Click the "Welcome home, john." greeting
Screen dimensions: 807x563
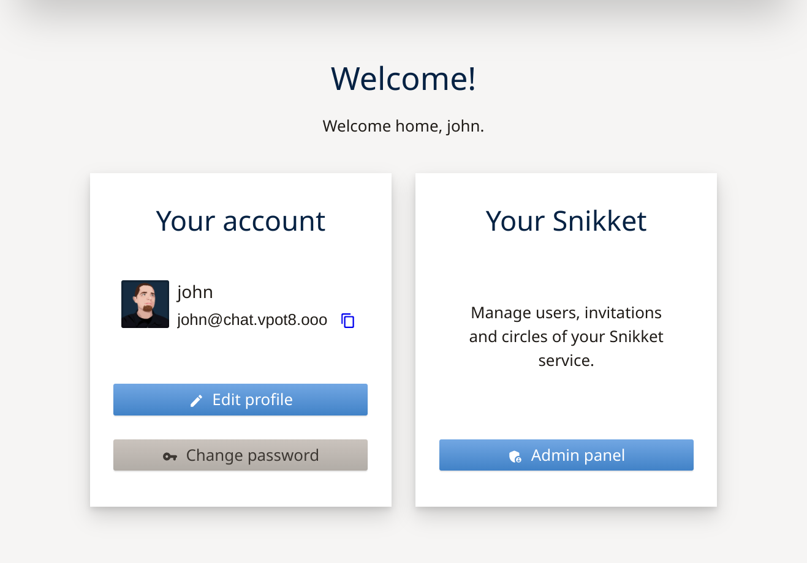click(x=403, y=126)
